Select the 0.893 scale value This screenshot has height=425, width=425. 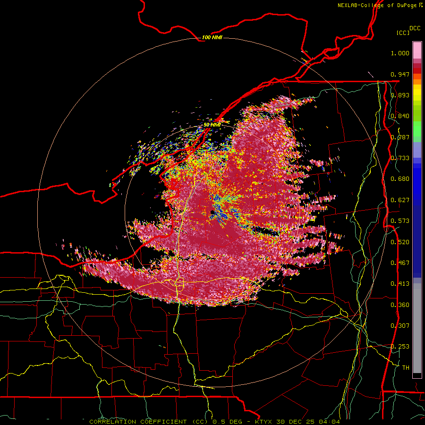pyautogui.click(x=400, y=95)
